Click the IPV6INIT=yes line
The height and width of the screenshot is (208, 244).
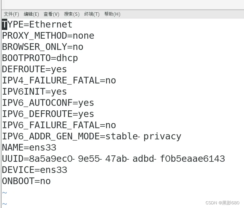tap(34, 92)
